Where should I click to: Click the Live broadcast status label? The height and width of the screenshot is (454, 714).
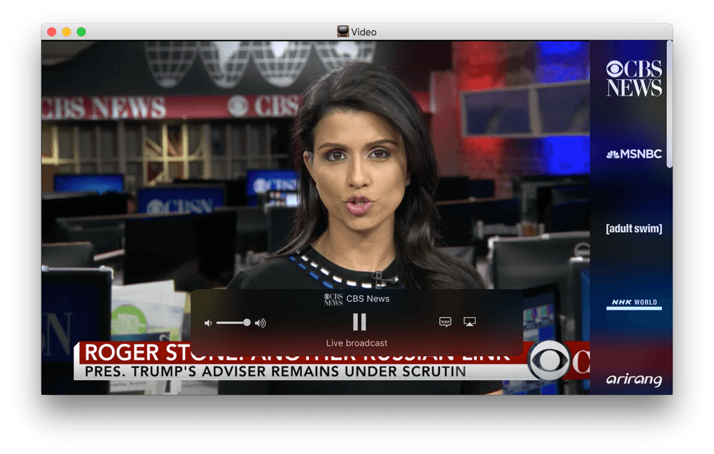[x=356, y=343]
